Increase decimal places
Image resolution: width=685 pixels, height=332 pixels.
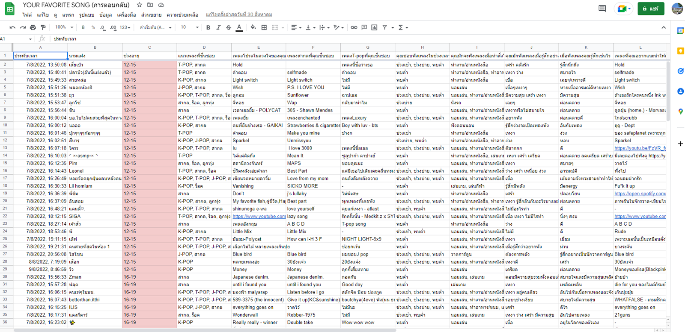pyautogui.click(x=113, y=27)
